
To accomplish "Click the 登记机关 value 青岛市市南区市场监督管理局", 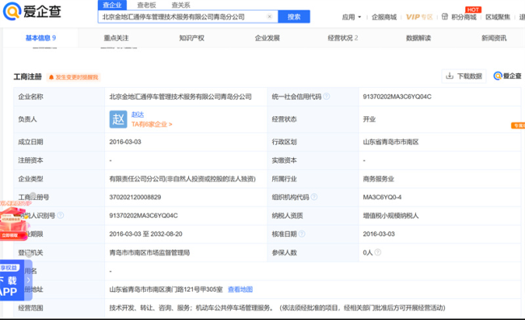I will (149, 252).
